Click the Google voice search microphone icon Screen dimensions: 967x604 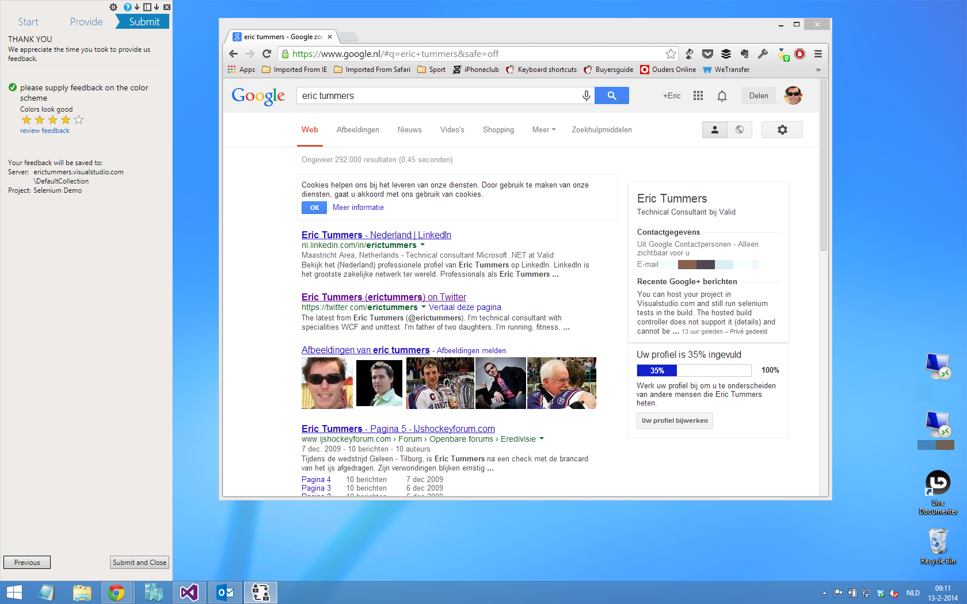click(x=586, y=95)
